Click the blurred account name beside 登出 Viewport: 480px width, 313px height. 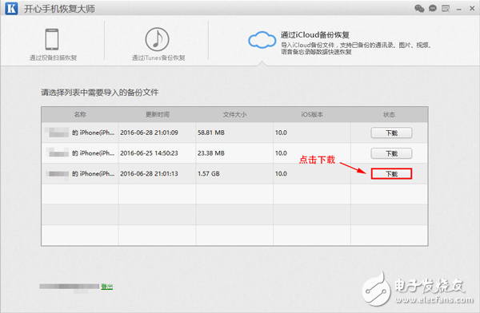(69, 287)
